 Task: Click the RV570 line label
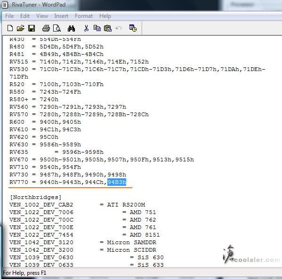click(19, 114)
